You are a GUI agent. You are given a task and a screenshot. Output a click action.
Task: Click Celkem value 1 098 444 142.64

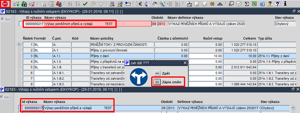pyautogui.click(x=240, y=84)
